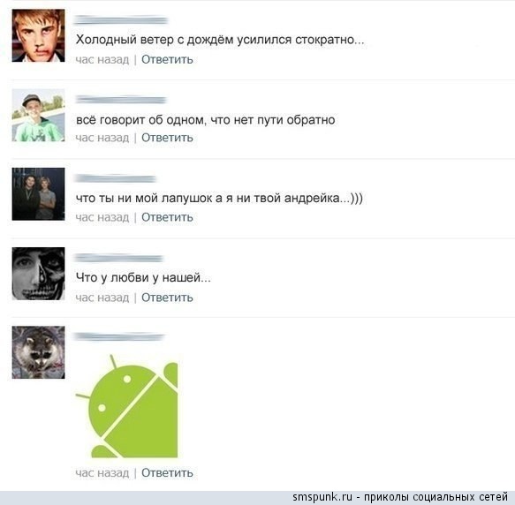
Task: Open the avatar with the green hoodie
Action: (39, 115)
